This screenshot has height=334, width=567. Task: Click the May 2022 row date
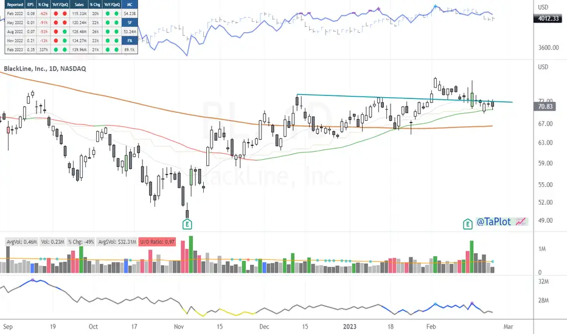[15, 22]
